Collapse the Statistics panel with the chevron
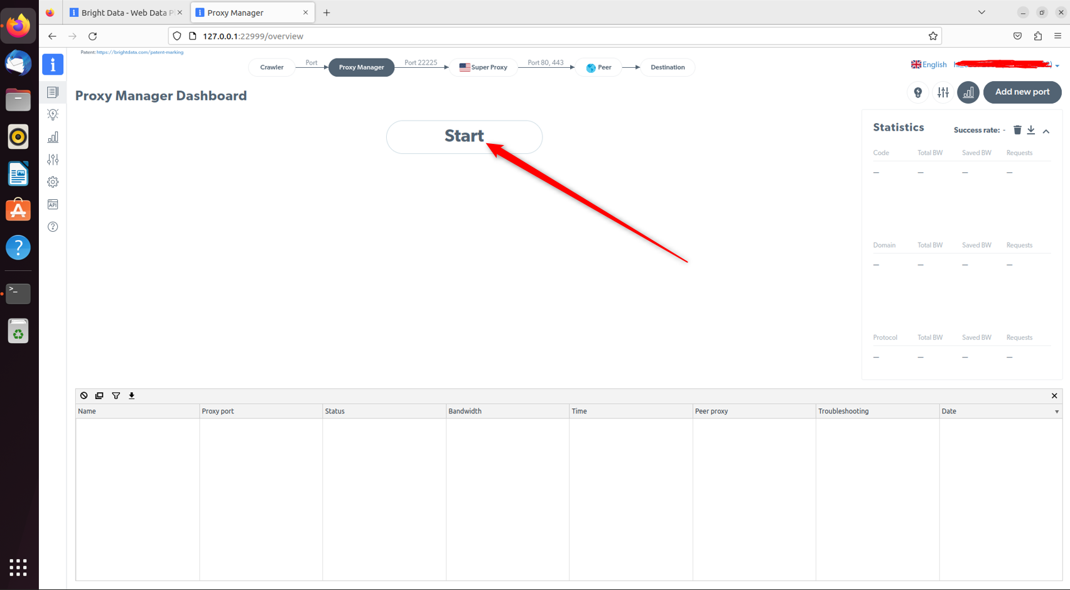The height and width of the screenshot is (590, 1070). click(1046, 131)
